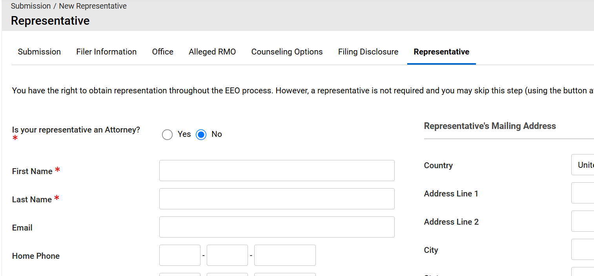Open the Counseling Options tab
The height and width of the screenshot is (276, 594).
(x=287, y=52)
